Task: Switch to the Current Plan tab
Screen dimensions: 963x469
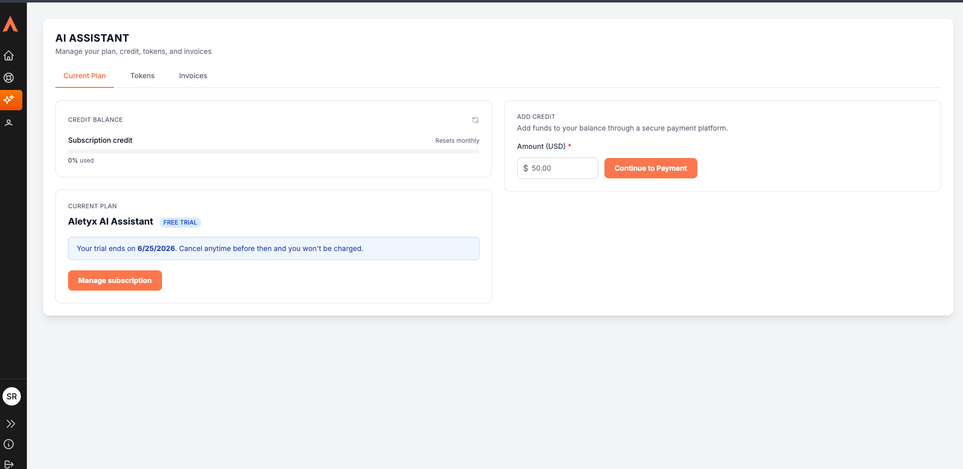Action: [84, 76]
